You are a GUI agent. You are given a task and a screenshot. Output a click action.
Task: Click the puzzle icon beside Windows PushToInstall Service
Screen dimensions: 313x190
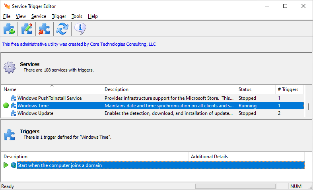click(x=14, y=98)
